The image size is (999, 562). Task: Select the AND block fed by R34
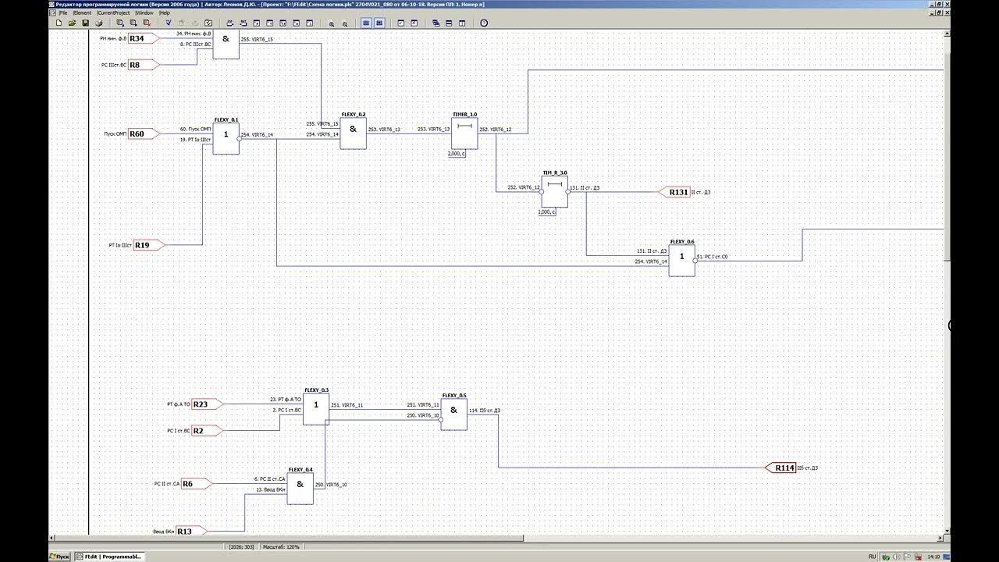[x=226, y=43]
